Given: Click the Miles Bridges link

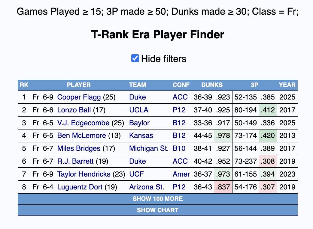Looking at the screenshot, I should (79, 149).
